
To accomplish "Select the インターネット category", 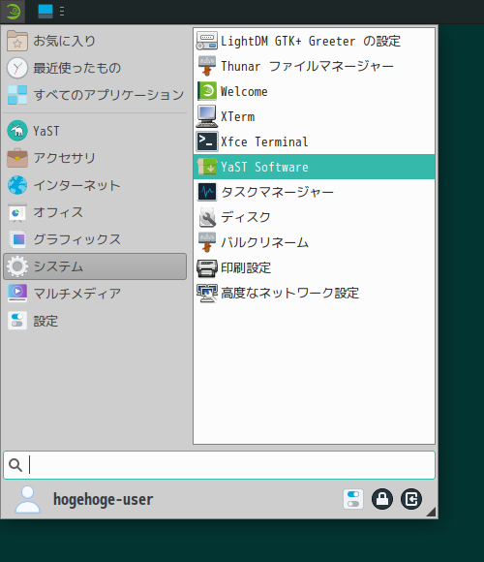I will (95, 185).
